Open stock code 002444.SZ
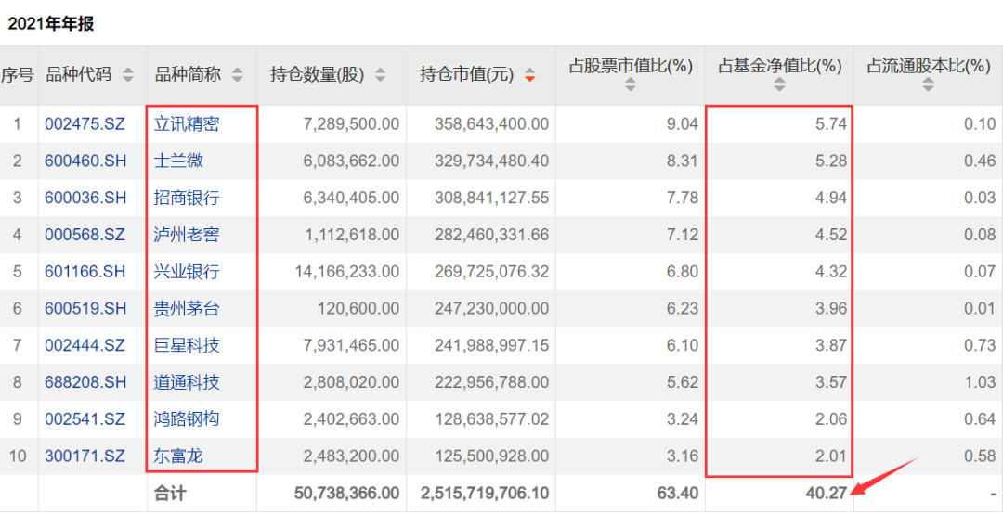 click(x=85, y=346)
